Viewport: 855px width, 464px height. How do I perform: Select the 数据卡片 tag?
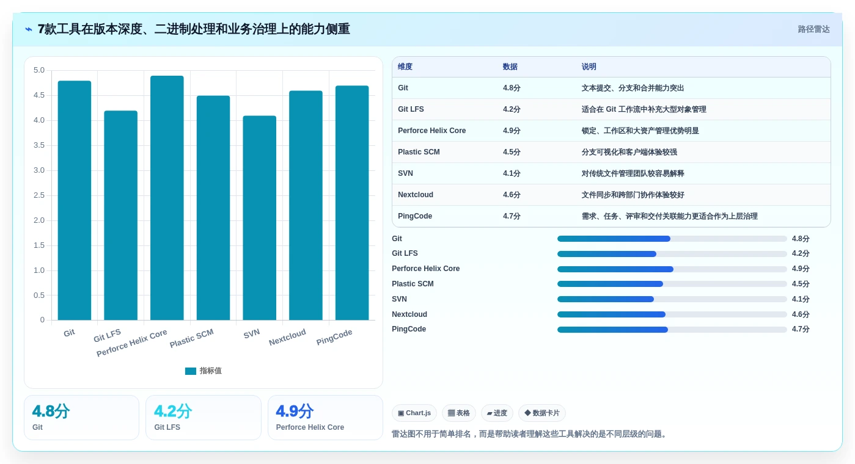click(x=542, y=413)
